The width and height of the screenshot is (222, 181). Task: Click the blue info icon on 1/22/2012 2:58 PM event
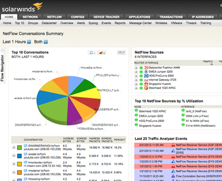pyautogui.click(x=173, y=161)
